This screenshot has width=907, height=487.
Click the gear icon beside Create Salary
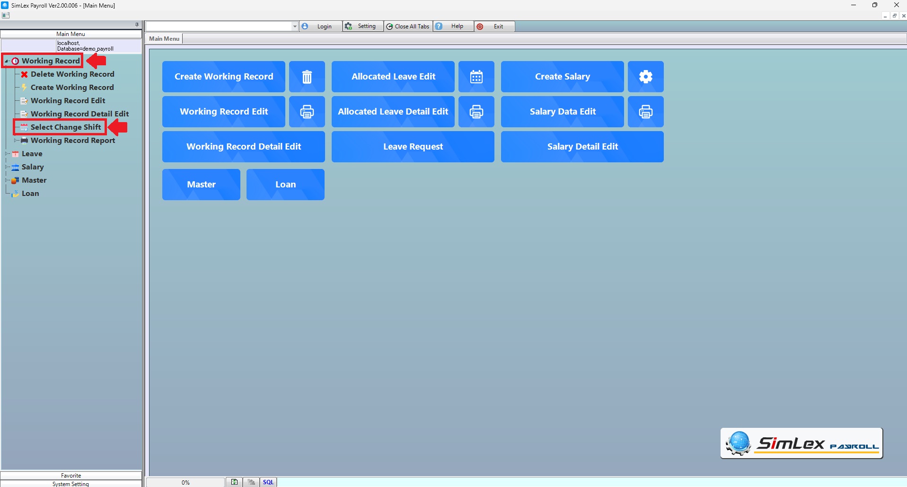[645, 77]
